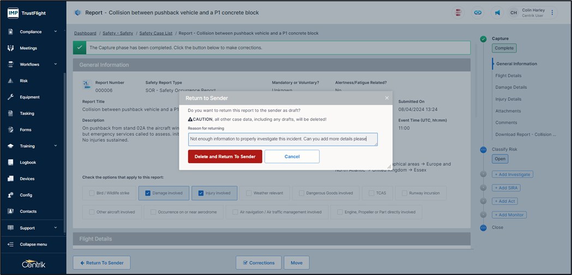Click the shield icon beside report title
This screenshot has height=275, width=572.
point(77,13)
